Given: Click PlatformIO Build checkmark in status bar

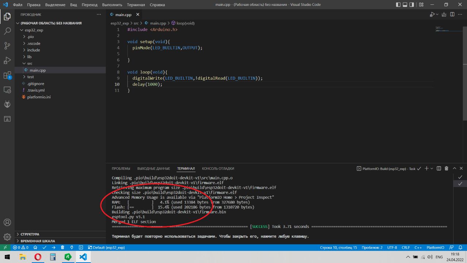Looking at the screenshot, I should point(44,247).
